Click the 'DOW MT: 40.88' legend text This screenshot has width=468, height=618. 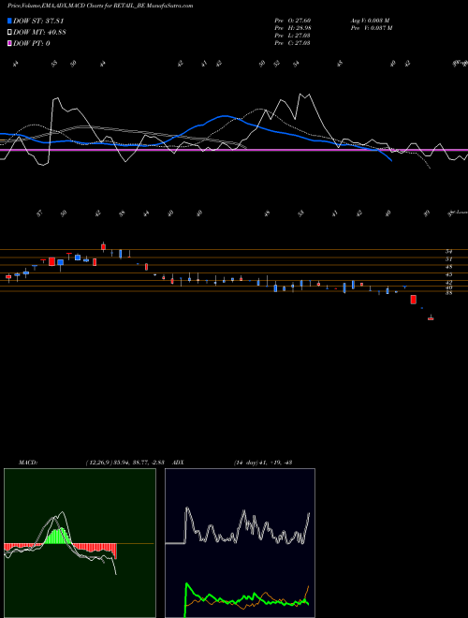tap(39, 33)
